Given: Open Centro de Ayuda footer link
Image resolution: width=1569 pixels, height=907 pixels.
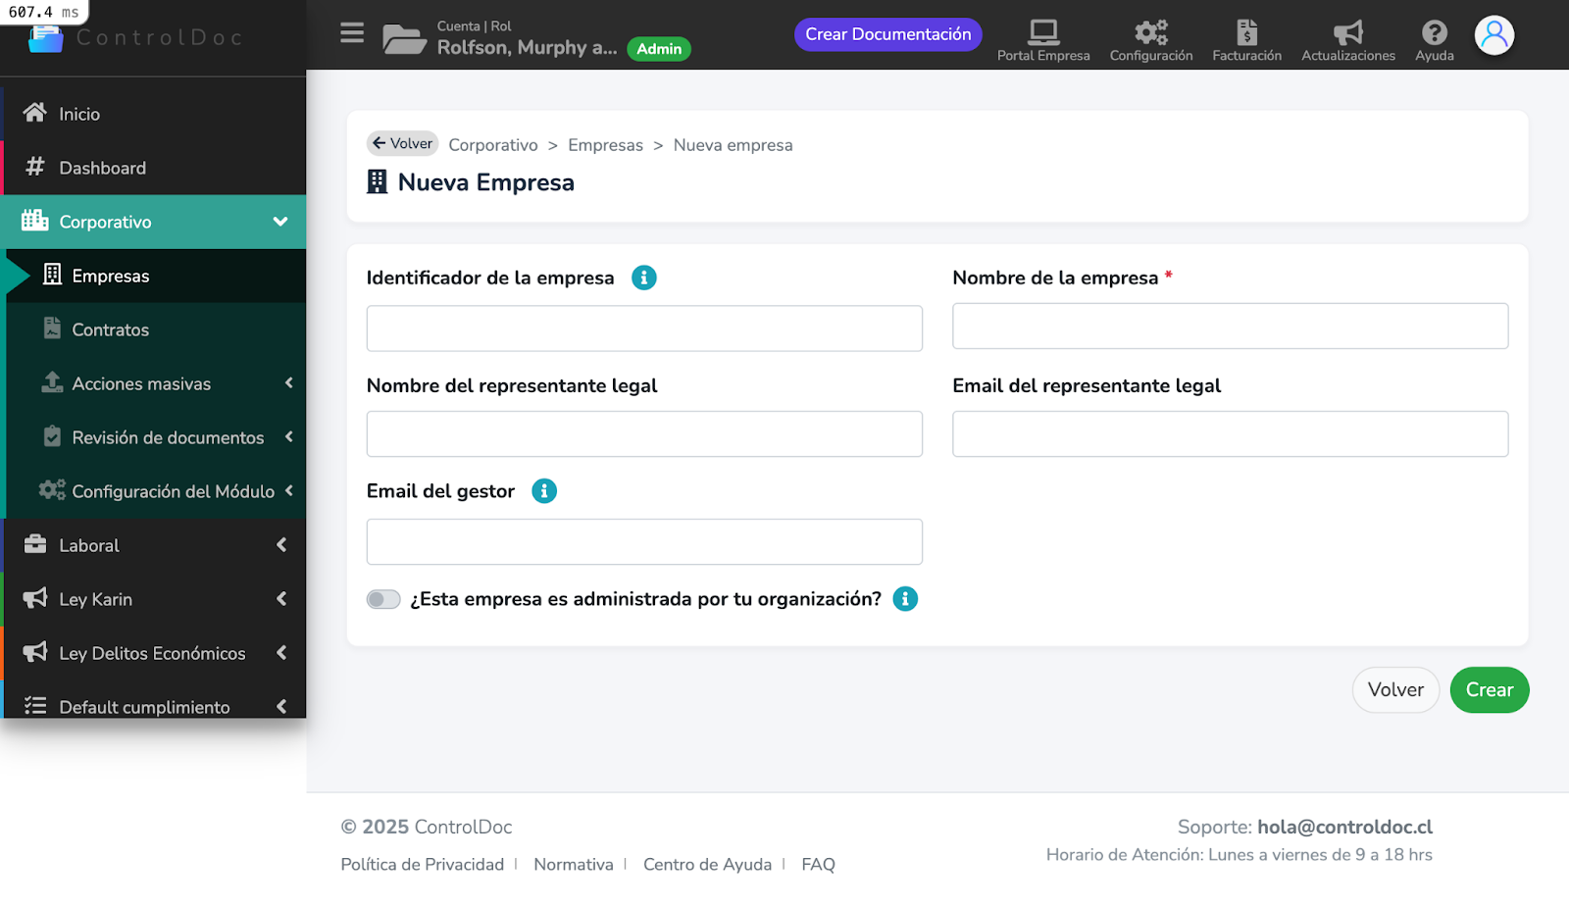Looking at the screenshot, I should tap(707, 864).
